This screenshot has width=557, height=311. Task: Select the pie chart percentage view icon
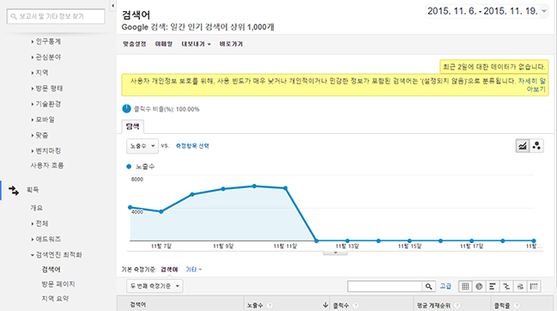[x=479, y=286]
